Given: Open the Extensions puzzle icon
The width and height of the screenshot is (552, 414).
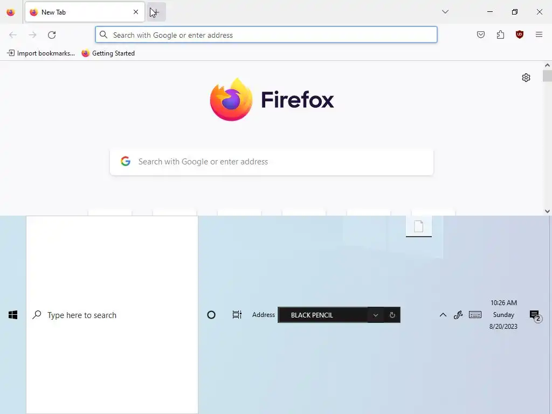Looking at the screenshot, I should point(500,34).
